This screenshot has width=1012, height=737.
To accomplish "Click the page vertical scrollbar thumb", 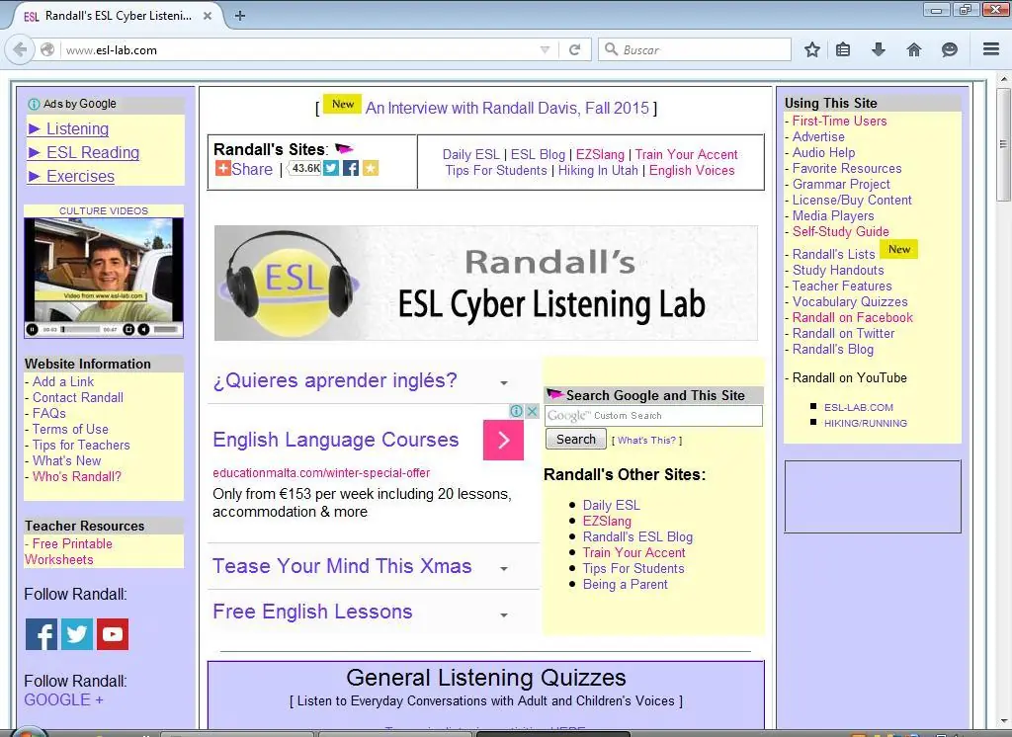I will (x=1002, y=145).
